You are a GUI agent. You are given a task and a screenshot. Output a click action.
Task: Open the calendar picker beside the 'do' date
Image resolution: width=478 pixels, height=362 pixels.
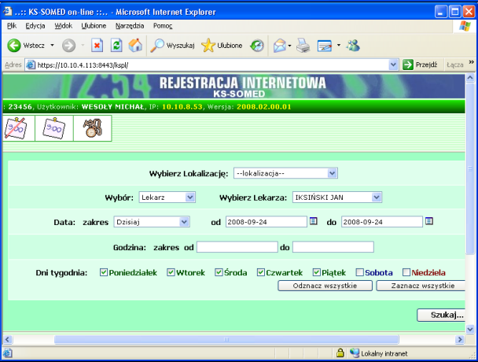429,221
